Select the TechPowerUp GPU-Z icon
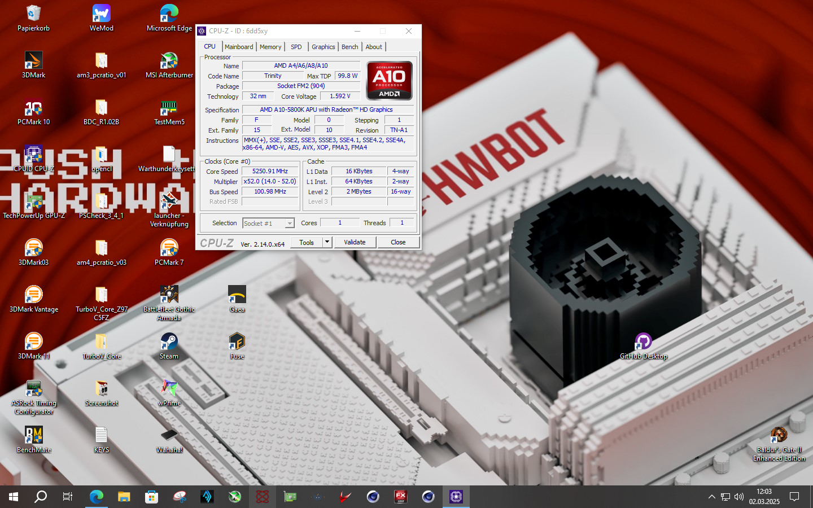The image size is (813, 508). (33, 205)
